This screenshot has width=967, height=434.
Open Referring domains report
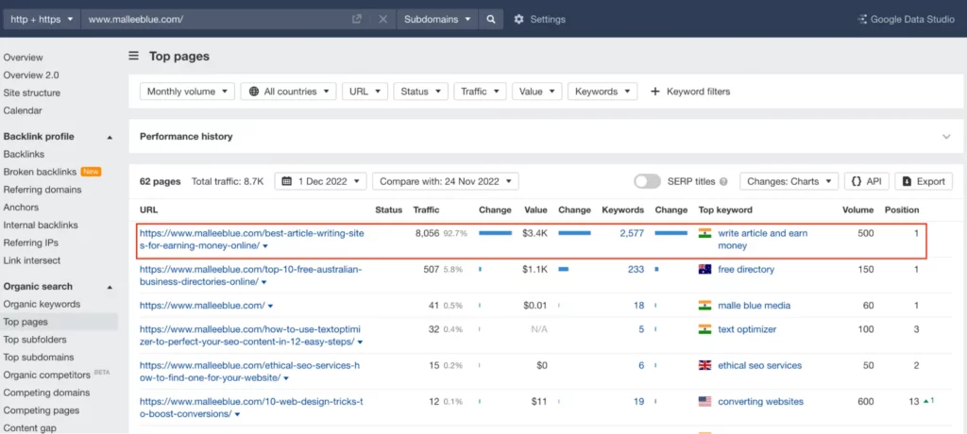(x=42, y=190)
